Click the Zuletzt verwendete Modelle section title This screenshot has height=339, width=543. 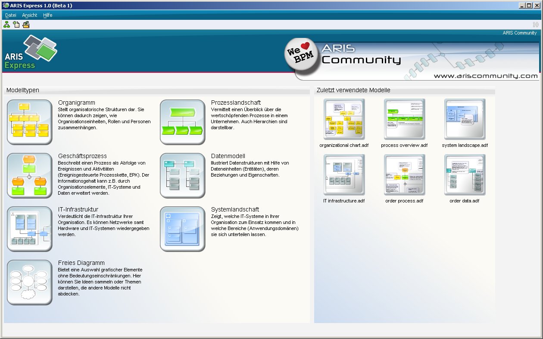pos(353,90)
